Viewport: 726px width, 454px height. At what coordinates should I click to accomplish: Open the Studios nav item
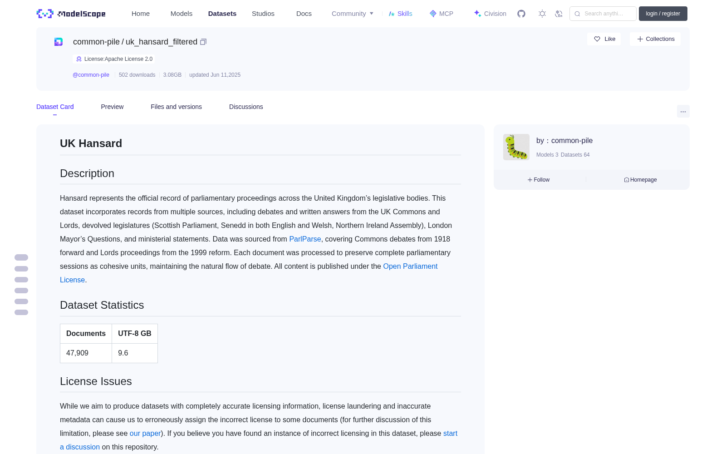(263, 14)
